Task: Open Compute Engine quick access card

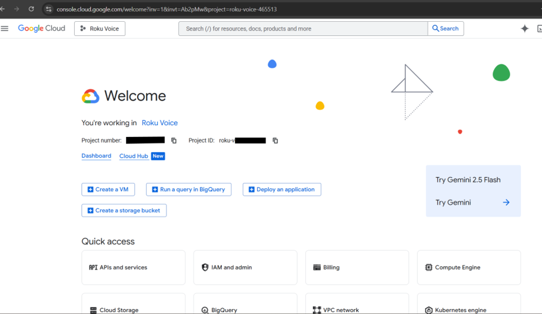Action: 468,268
